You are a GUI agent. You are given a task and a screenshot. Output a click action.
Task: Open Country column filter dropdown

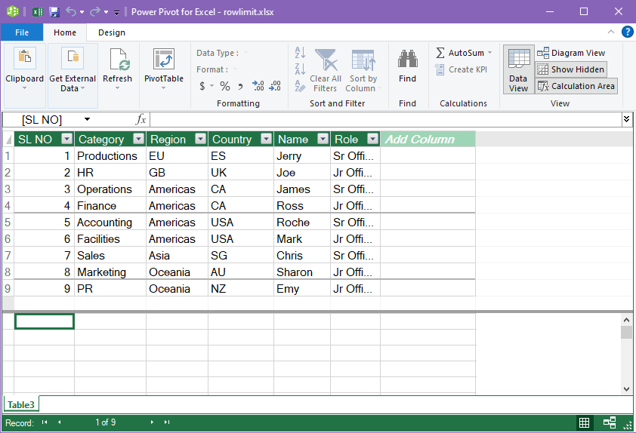pyautogui.click(x=266, y=139)
